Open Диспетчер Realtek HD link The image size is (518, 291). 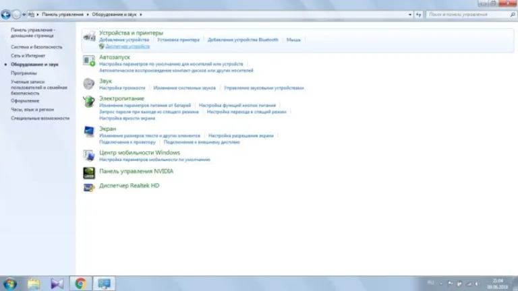click(x=129, y=186)
